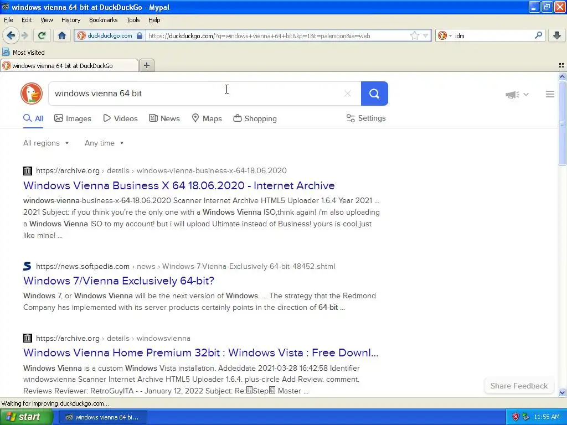Image resolution: width=567 pixels, height=425 pixels.
Task: Click the scroll up arrow of scrollbar
Action: [x=562, y=76]
